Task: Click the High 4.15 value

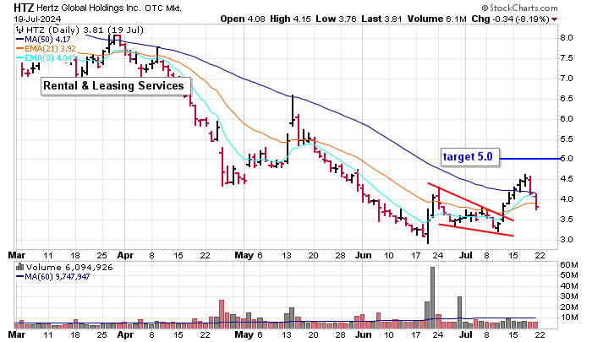Action: click(290, 19)
